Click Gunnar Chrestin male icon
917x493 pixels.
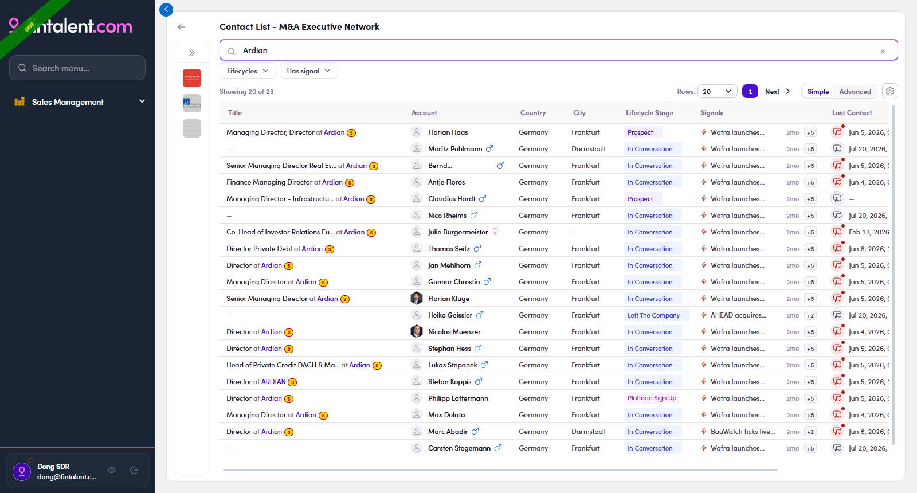[x=487, y=281]
